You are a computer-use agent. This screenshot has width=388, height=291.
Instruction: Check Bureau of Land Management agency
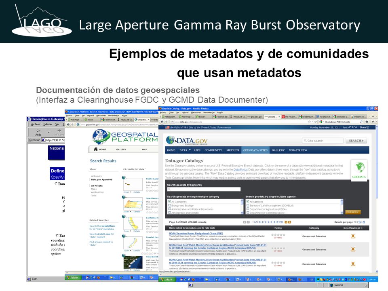248,205
